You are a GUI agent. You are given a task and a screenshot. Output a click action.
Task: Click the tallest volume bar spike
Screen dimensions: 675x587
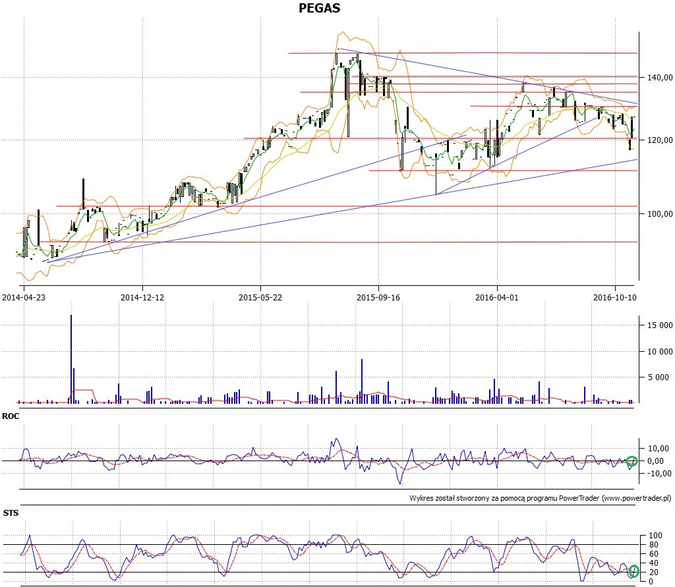click(x=71, y=358)
